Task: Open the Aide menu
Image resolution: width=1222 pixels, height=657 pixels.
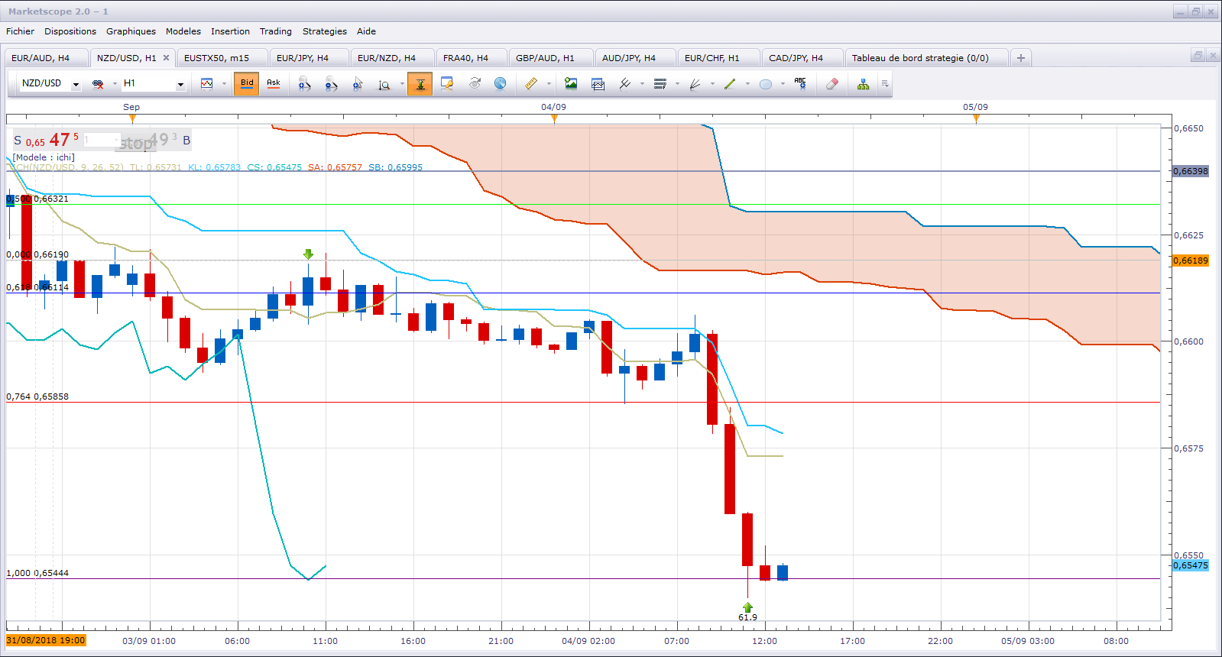Action: point(366,31)
